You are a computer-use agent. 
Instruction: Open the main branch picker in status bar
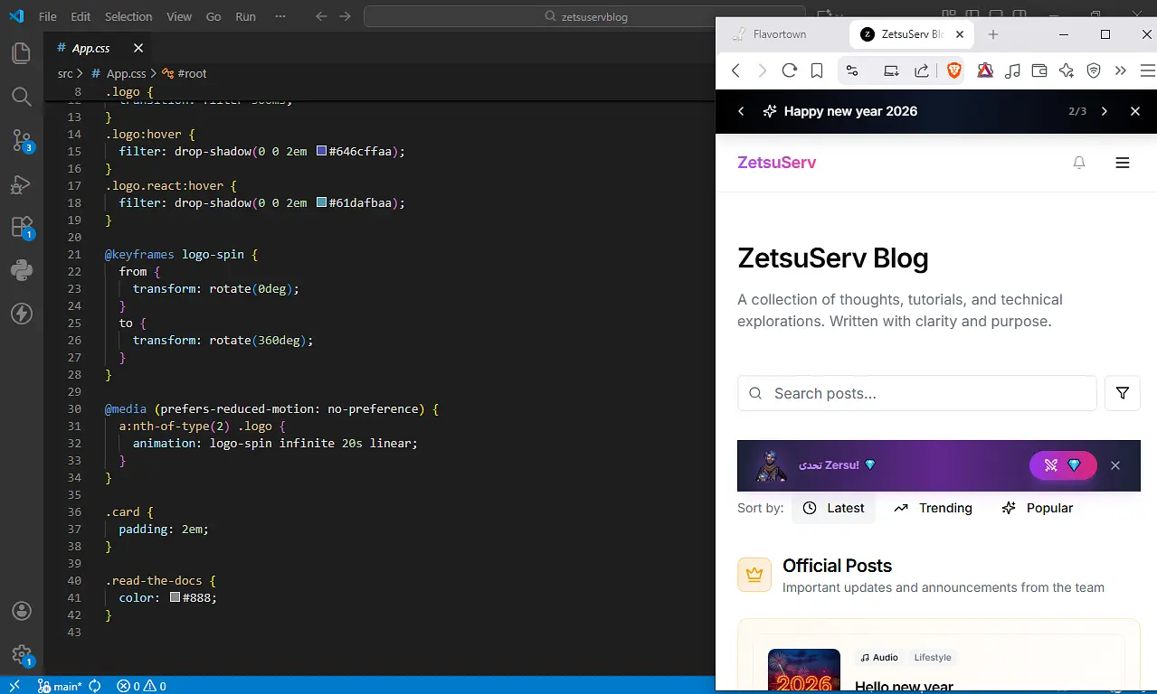pyautogui.click(x=61, y=686)
